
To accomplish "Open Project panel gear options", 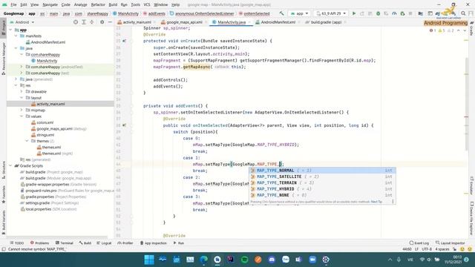I will click(102, 22).
